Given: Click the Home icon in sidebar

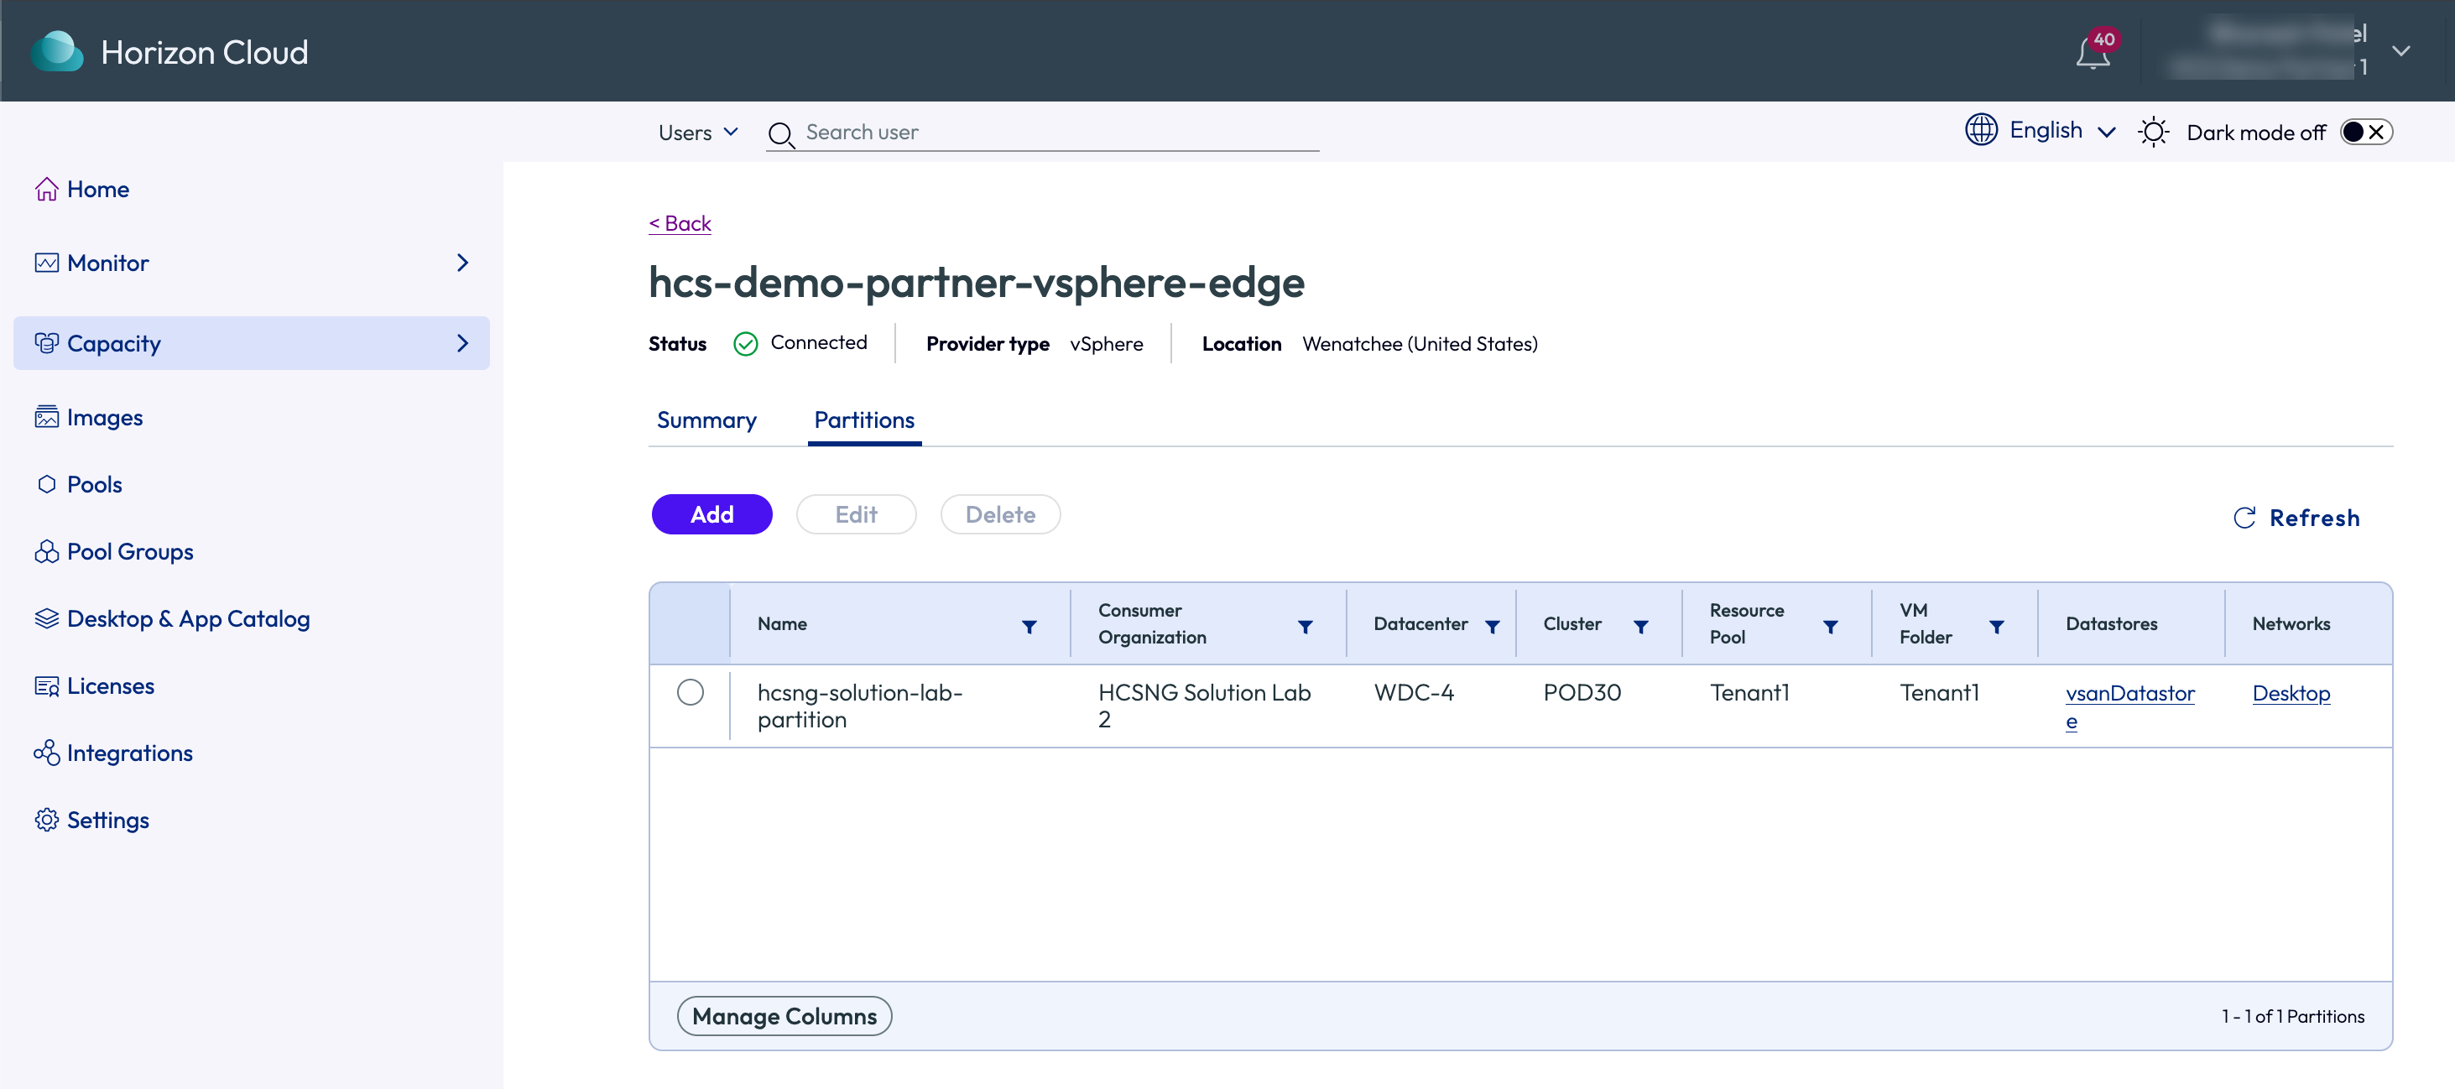Looking at the screenshot, I should coord(47,190).
